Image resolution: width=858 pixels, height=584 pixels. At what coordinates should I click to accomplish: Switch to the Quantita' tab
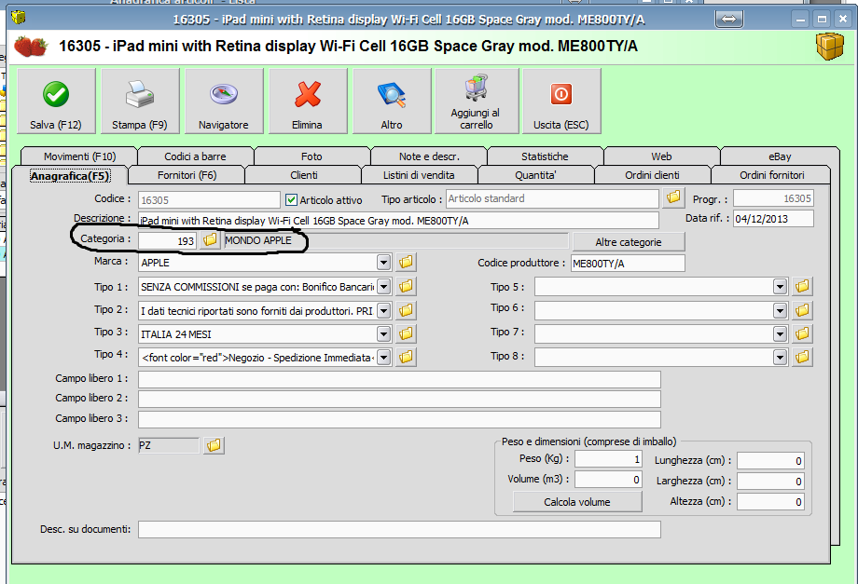coord(535,175)
